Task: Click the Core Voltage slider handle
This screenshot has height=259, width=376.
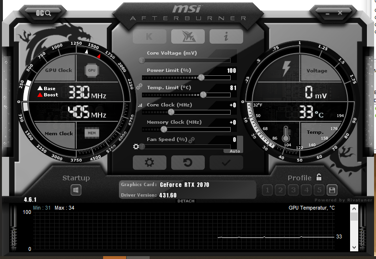Action: [x=142, y=60]
